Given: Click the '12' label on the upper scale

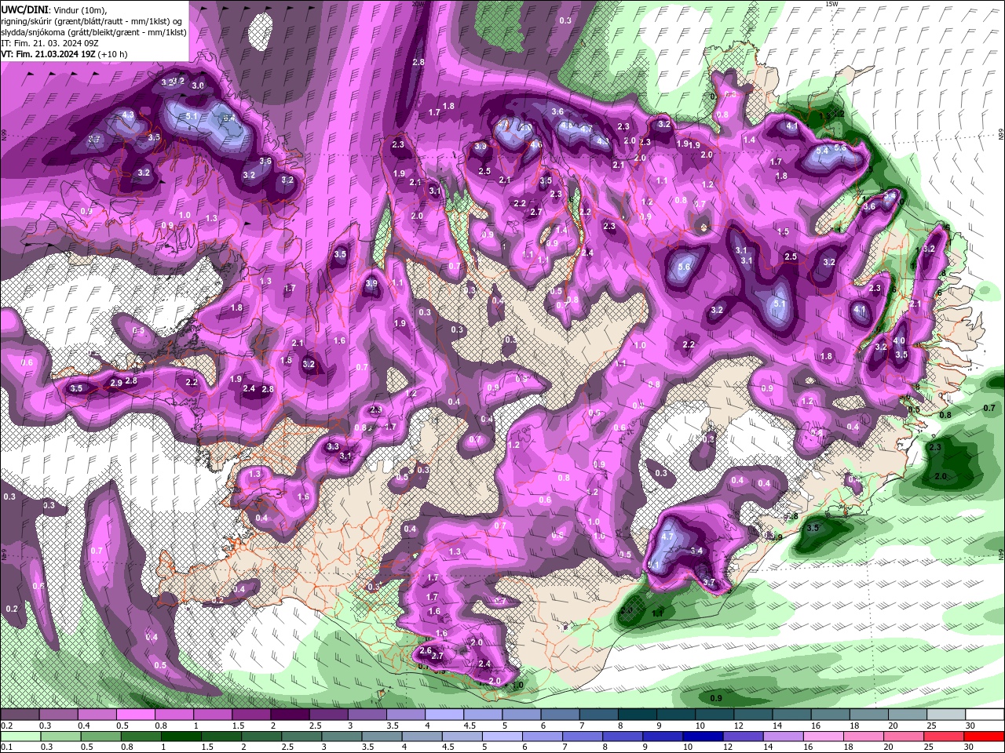Looking at the screenshot, I should click(738, 726).
